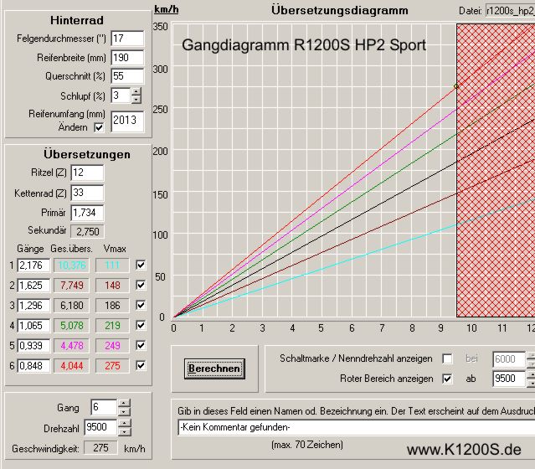The height and width of the screenshot is (469, 535).
Task: Click the red hatched rev-limit area
Action: [496, 170]
